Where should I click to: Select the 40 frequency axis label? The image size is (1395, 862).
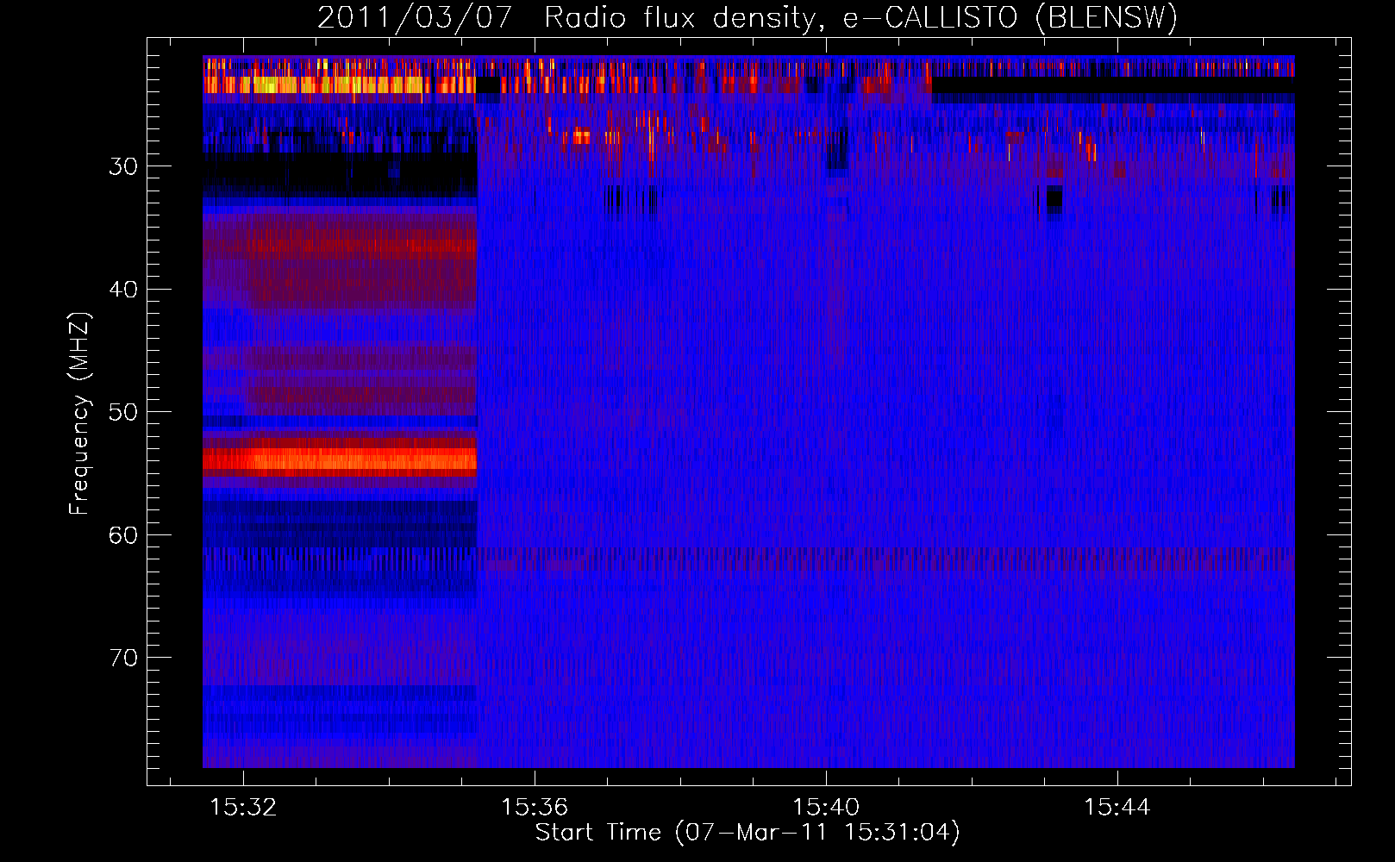(x=123, y=290)
